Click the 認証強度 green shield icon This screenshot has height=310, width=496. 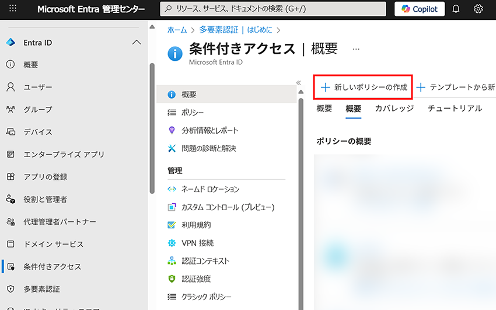(x=172, y=278)
